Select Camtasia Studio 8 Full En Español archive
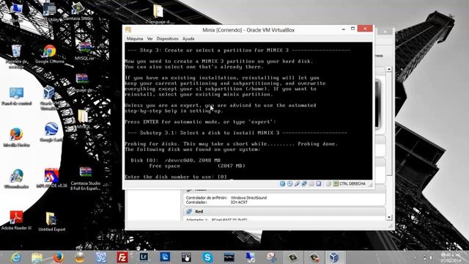 [85, 179]
